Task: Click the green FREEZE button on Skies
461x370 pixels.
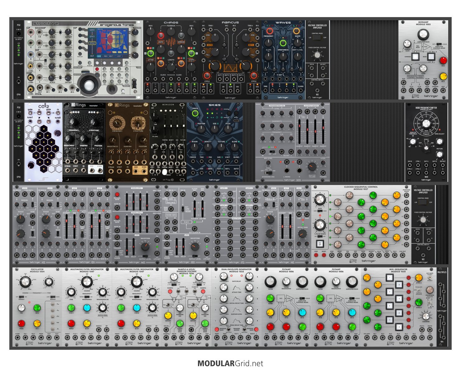Action: click(x=195, y=113)
